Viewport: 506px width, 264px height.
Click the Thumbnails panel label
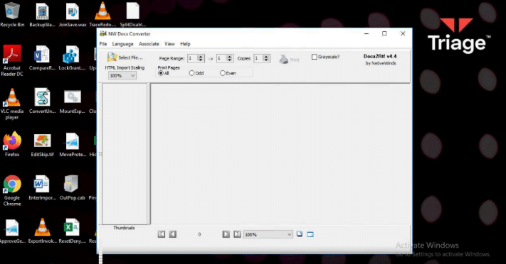[125, 228]
